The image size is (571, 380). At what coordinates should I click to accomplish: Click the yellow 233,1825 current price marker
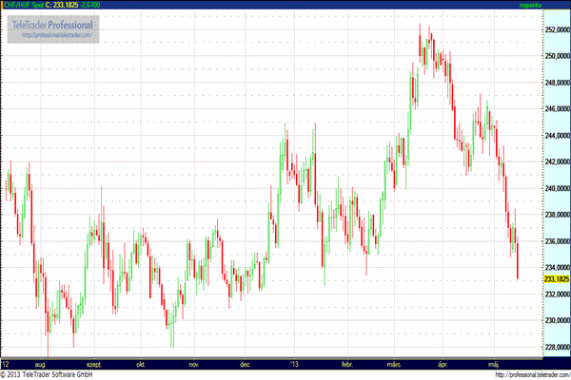point(555,279)
